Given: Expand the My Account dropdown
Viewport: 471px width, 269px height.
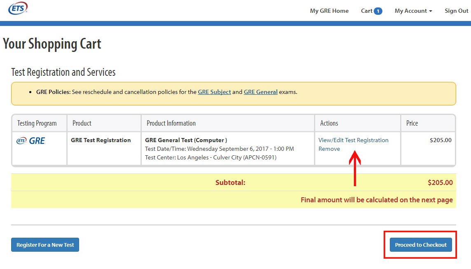Looking at the screenshot, I should pyautogui.click(x=413, y=11).
